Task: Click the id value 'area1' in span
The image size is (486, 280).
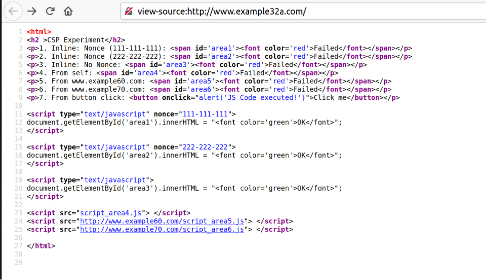Action: (221, 48)
